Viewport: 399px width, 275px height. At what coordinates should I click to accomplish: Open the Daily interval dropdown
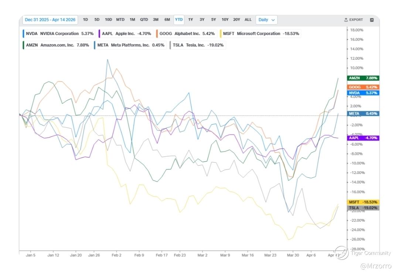266,20
